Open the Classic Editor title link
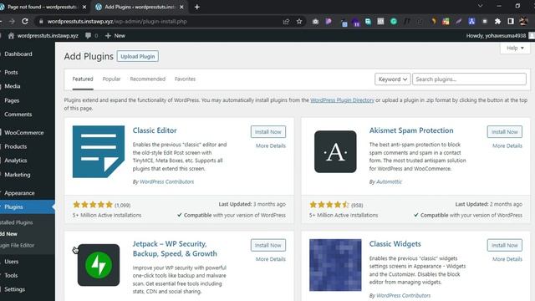Viewport: 535px width, 301px height. click(x=155, y=130)
